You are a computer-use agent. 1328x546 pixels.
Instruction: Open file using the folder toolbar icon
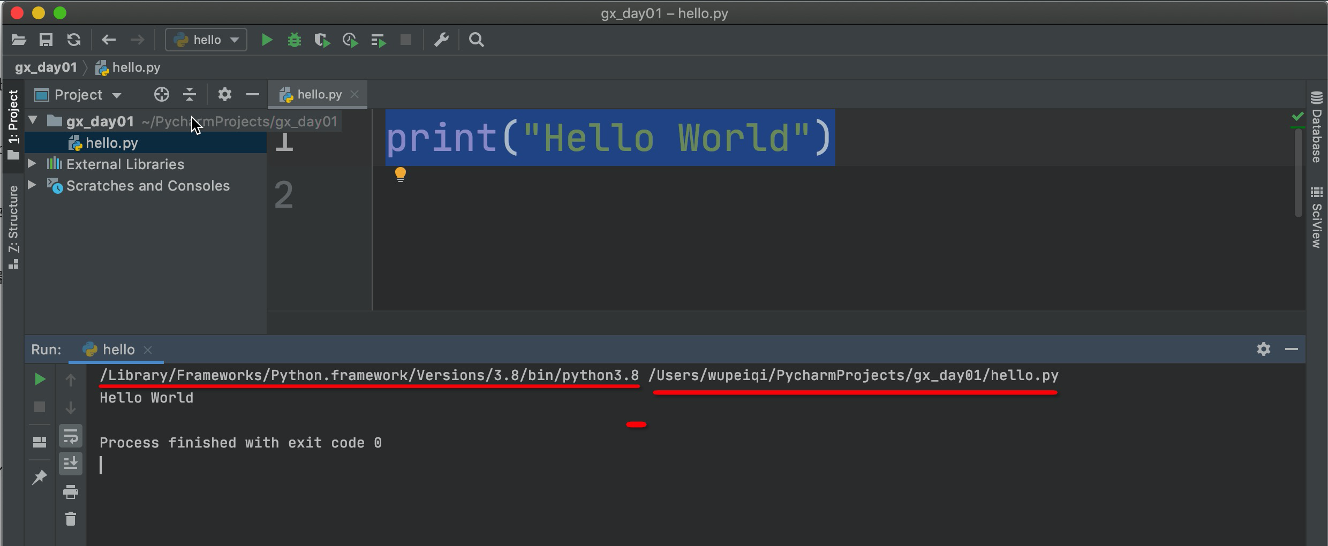pos(19,40)
